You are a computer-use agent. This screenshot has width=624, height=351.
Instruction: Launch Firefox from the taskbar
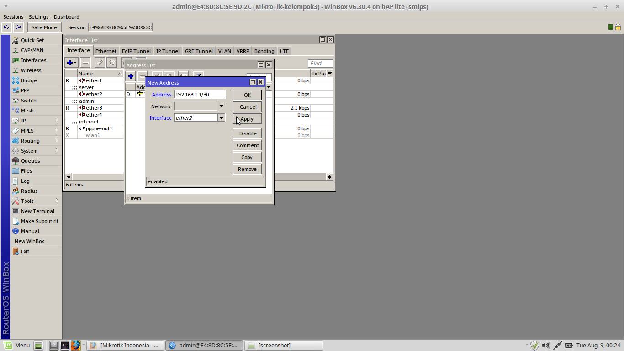tap(75, 346)
